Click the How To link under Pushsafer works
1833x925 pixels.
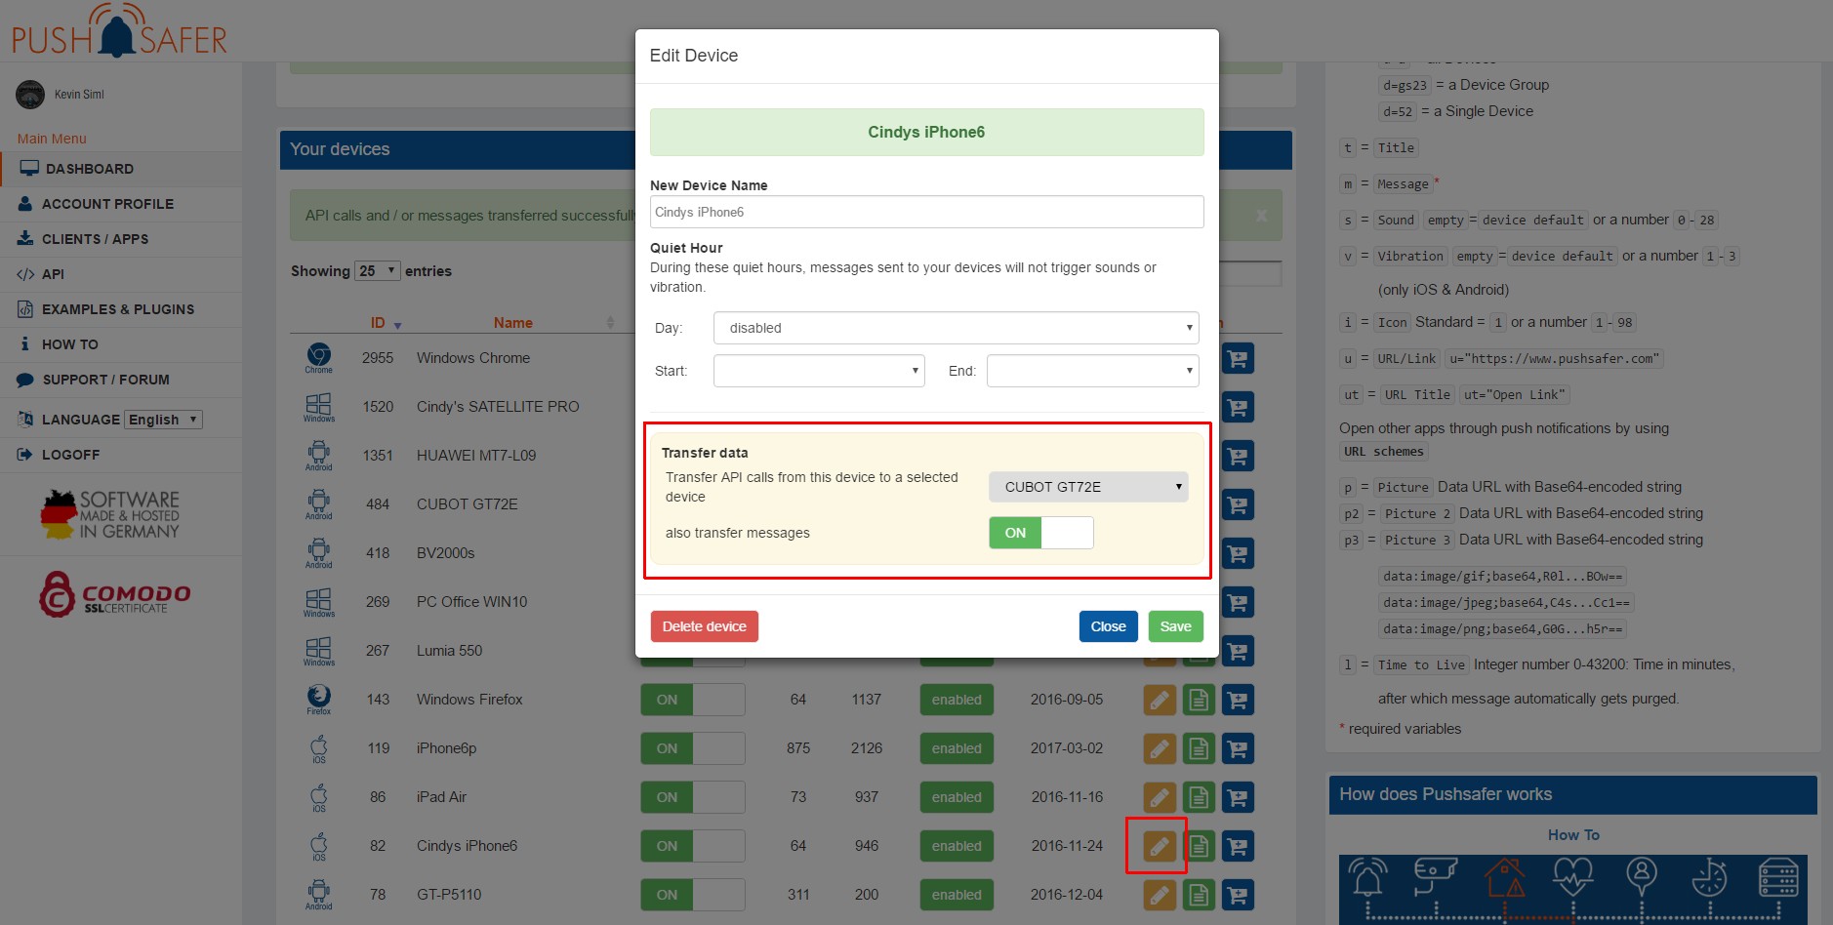[x=1573, y=835]
